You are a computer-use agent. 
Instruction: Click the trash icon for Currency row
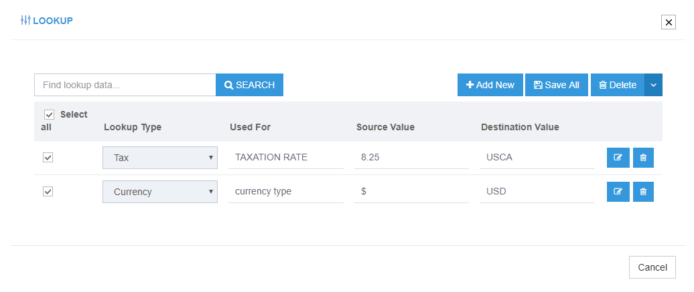[643, 192]
